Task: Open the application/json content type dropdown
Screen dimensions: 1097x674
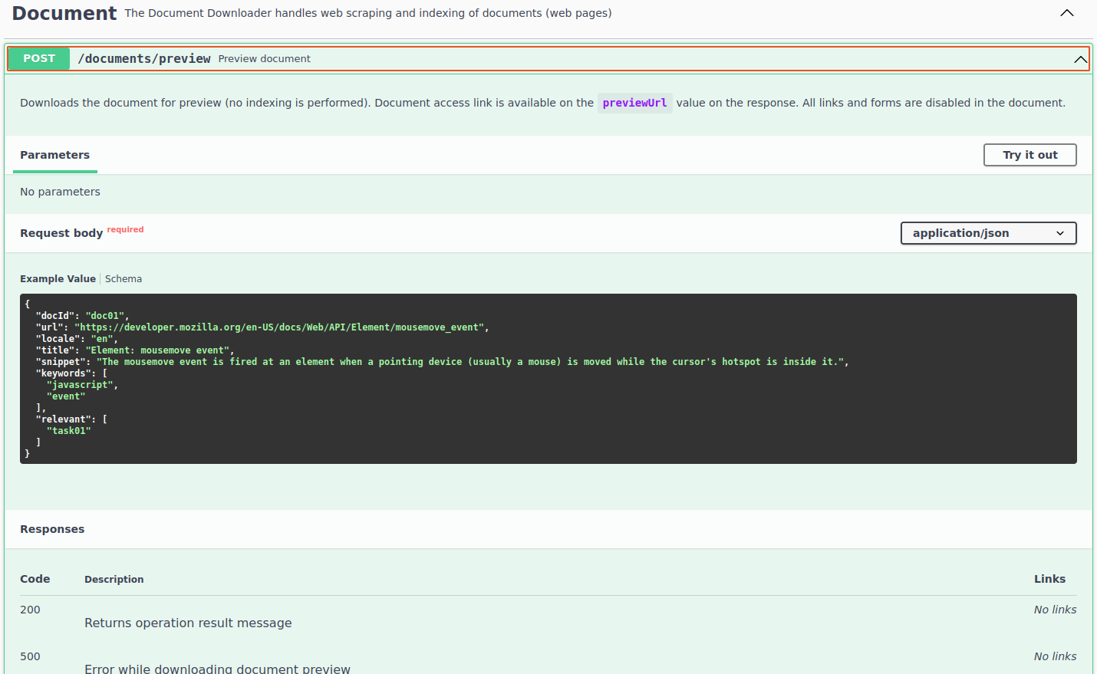Action: pyautogui.click(x=988, y=233)
